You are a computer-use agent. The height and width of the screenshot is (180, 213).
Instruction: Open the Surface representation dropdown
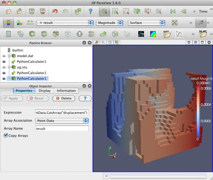click(x=147, y=23)
